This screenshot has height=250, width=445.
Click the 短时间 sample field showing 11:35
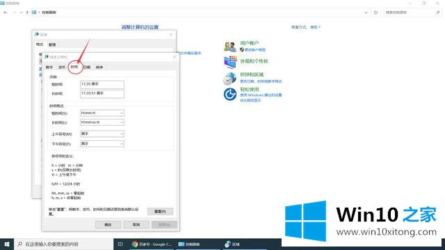102,85
